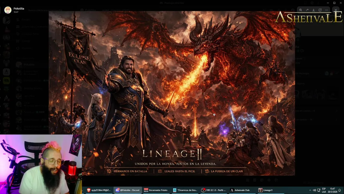Maximize the Discord window
Viewport: 344px width, 194px height.
pos(334,3)
